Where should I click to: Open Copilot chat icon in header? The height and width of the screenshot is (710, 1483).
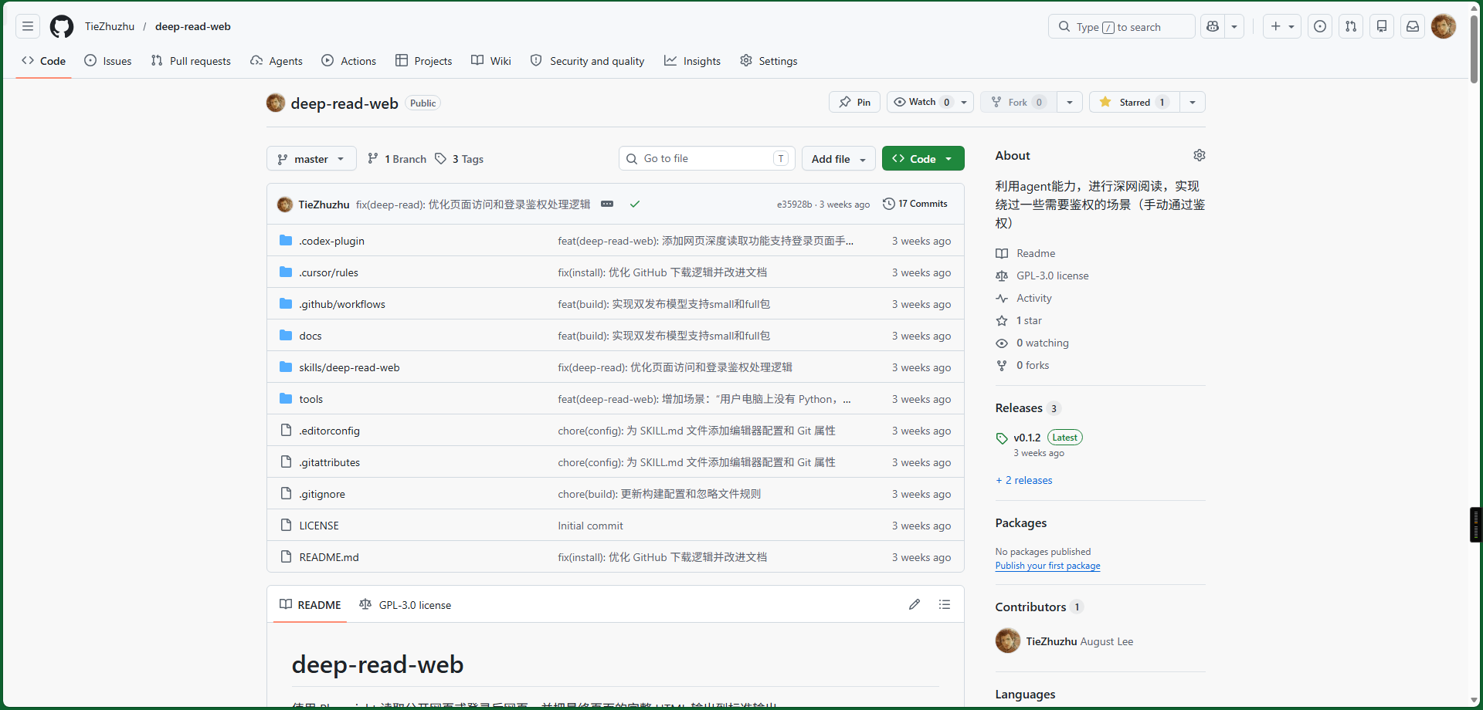[1213, 26]
